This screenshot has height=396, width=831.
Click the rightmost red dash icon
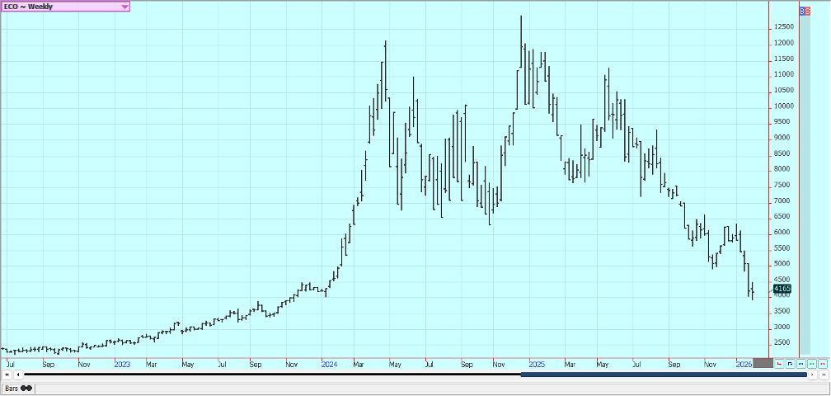tap(822, 363)
